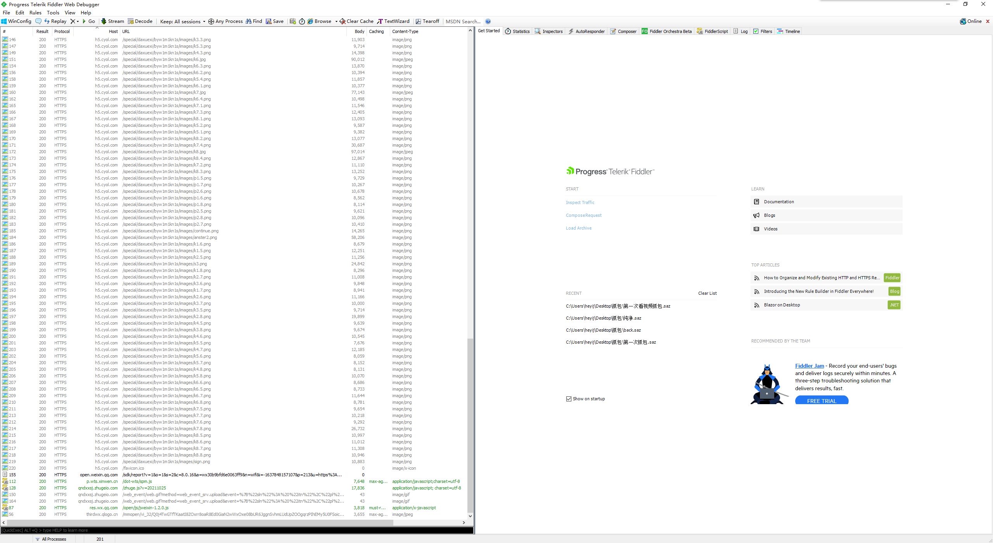Click Tearoff to detach inspectors
This screenshot has width=993, height=543.
[x=427, y=21]
